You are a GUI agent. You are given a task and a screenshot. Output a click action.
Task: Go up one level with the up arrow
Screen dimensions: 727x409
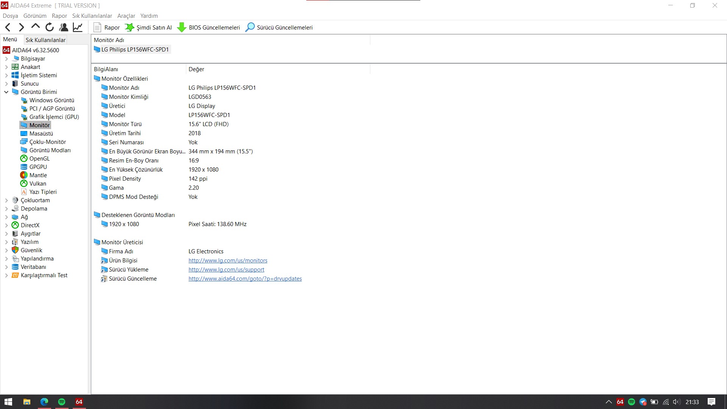click(x=36, y=27)
